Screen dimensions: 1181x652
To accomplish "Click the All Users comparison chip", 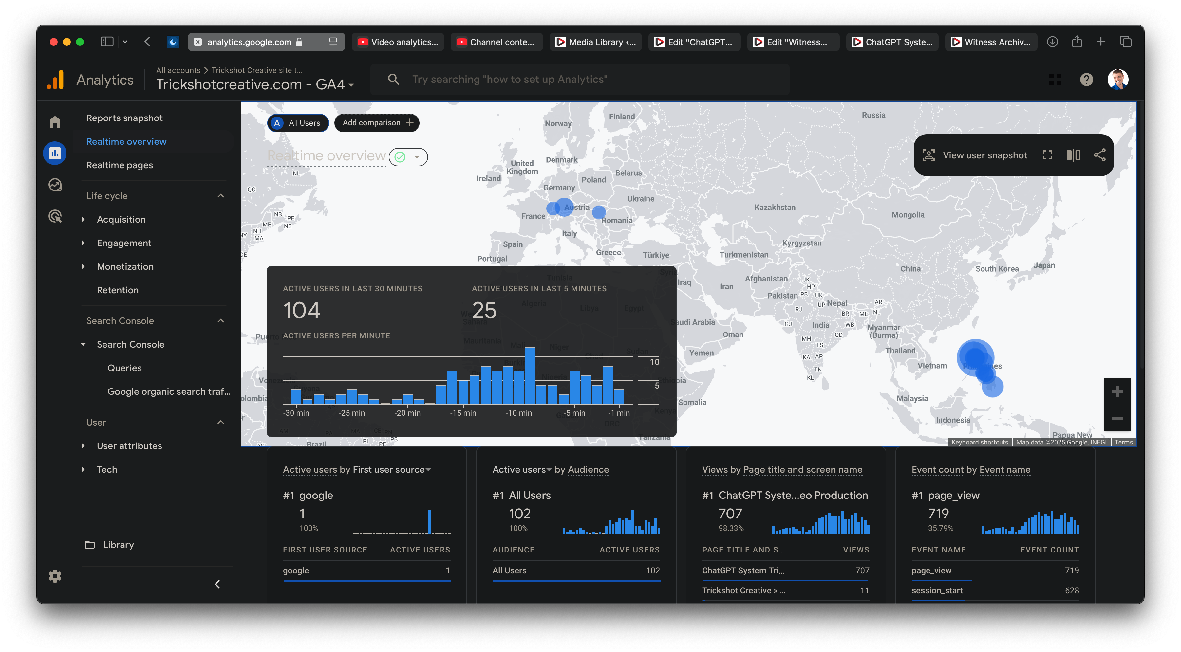I will point(297,123).
